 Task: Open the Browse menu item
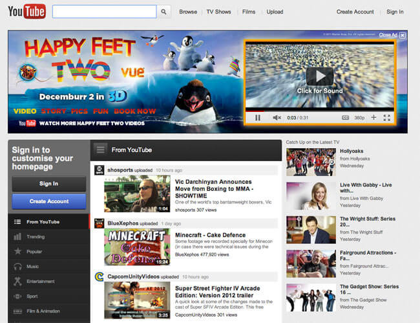tap(188, 12)
